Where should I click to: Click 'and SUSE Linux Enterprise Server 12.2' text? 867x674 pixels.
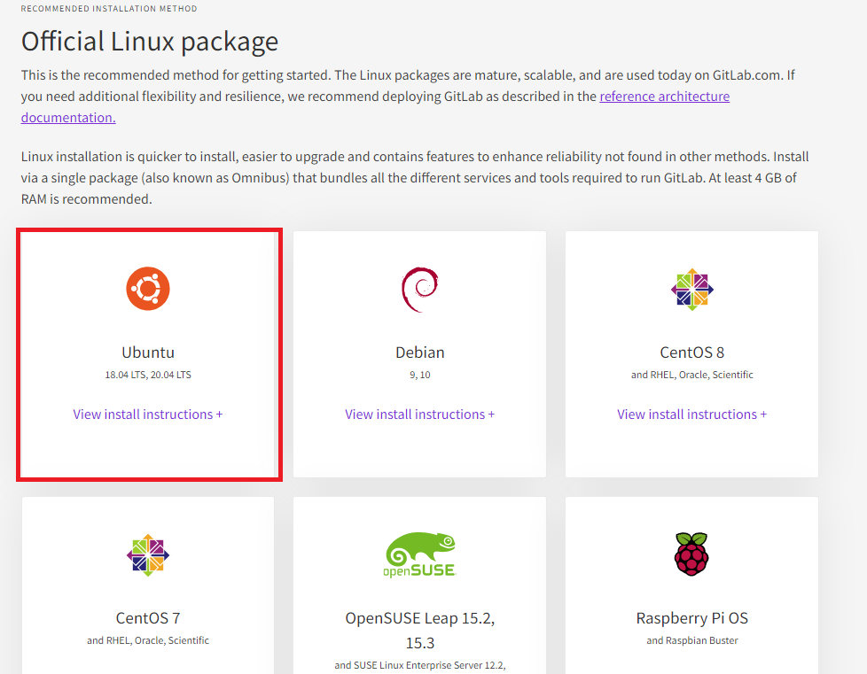pos(419,666)
